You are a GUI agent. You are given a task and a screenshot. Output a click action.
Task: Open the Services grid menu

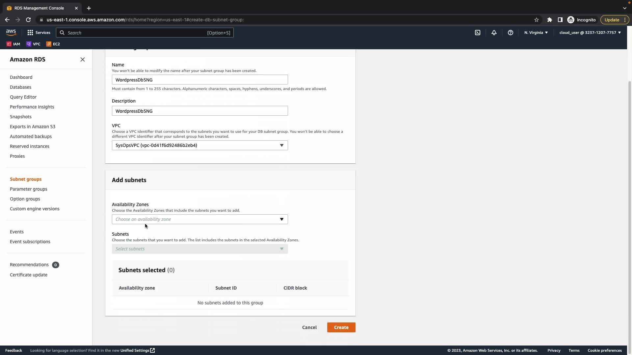(39, 33)
